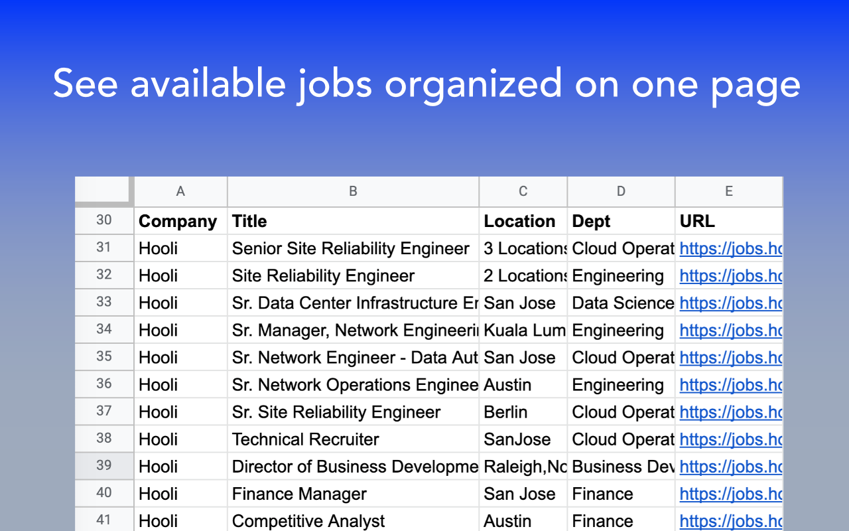Open the link for Sr. Data Center Infrastructure row

(x=731, y=303)
